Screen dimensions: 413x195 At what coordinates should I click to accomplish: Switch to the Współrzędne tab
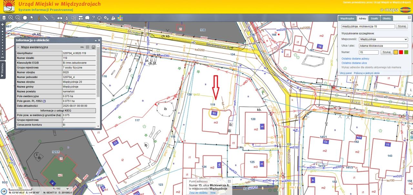pos(348,19)
